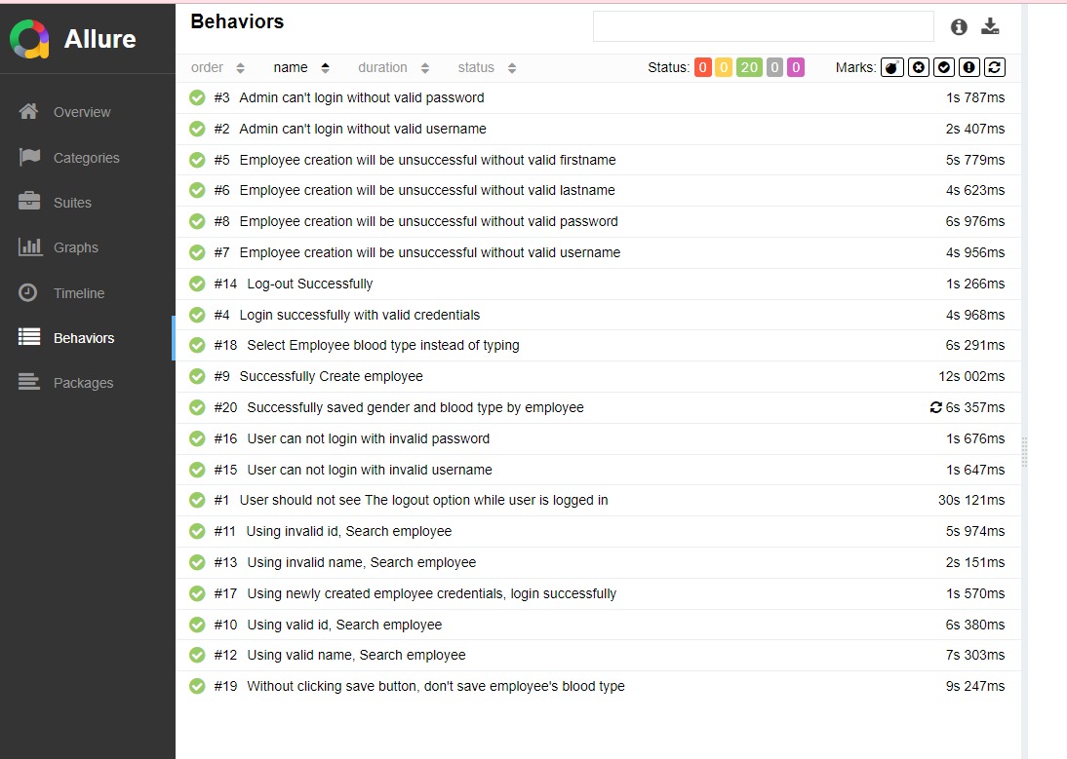Open test "Log-out Successfully"
The image size is (1067, 759).
pos(309,284)
